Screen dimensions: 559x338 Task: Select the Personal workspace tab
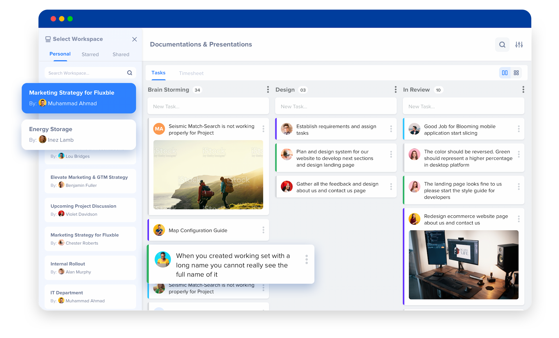60,54
